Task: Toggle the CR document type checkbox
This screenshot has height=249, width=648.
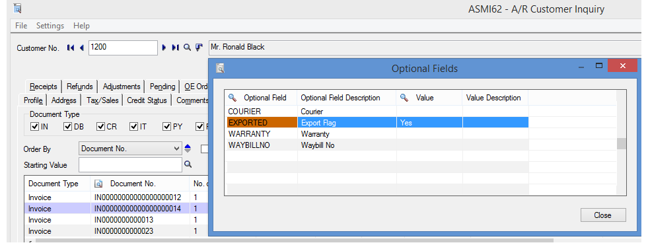Action: pos(100,126)
